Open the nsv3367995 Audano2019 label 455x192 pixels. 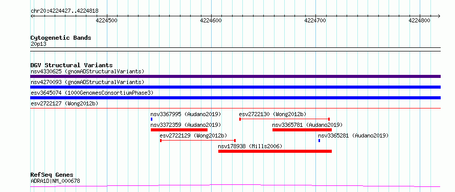(186, 114)
